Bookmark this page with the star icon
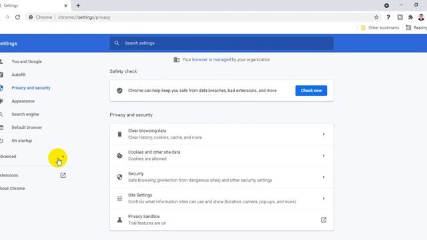Screen dimensions: 427x240 (376, 17)
